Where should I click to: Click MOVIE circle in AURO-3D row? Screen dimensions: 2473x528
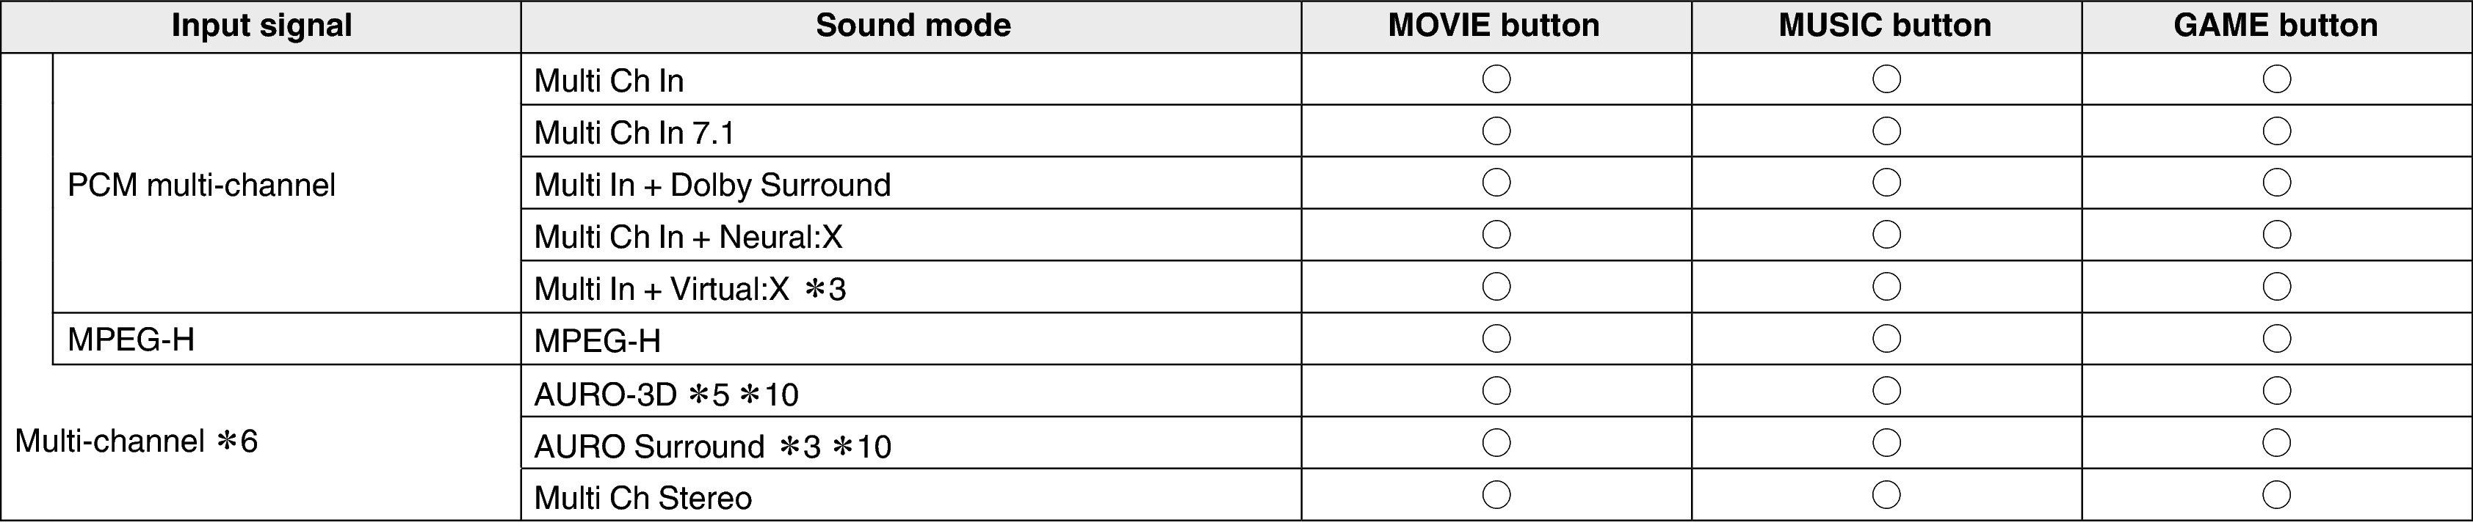(x=1496, y=390)
